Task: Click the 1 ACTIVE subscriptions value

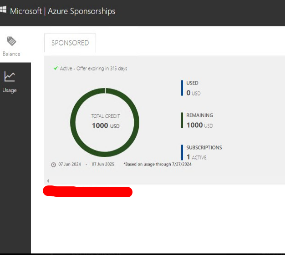Action: pos(197,157)
